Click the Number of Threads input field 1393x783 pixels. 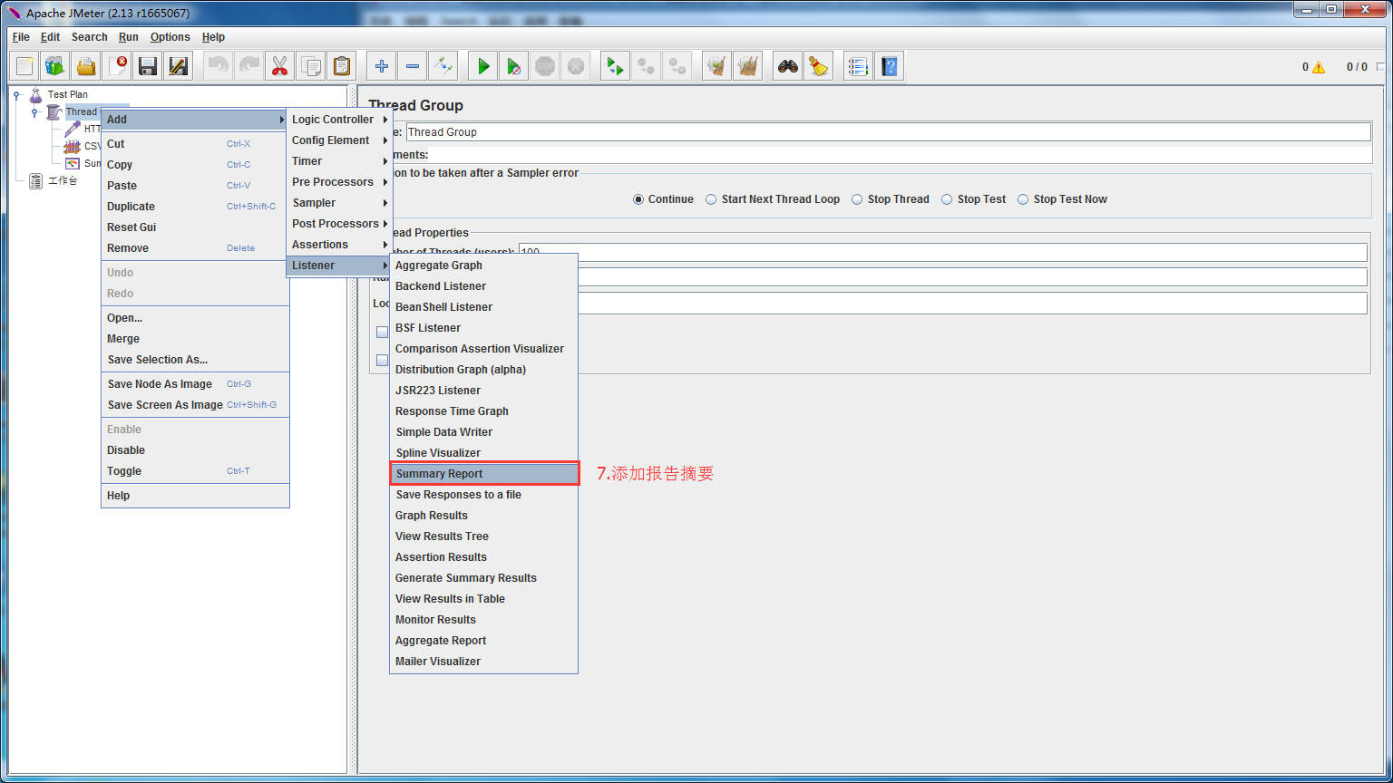click(942, 252)
